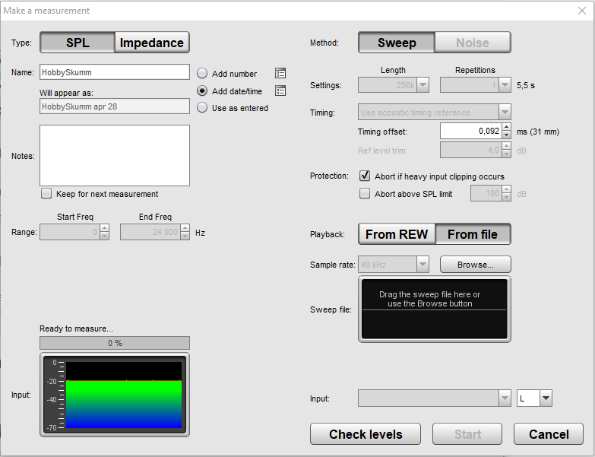Select the Add date/time radio button

[x=202, y=90]
